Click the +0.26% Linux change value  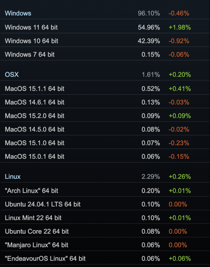point(180,176)
